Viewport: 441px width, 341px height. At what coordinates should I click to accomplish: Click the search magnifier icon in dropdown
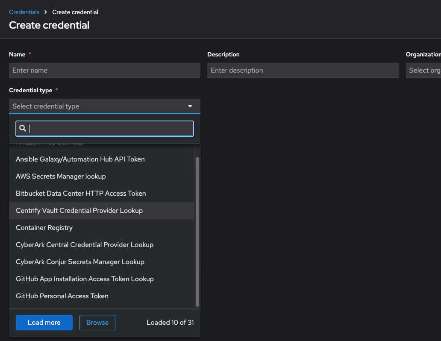point(23,129)
